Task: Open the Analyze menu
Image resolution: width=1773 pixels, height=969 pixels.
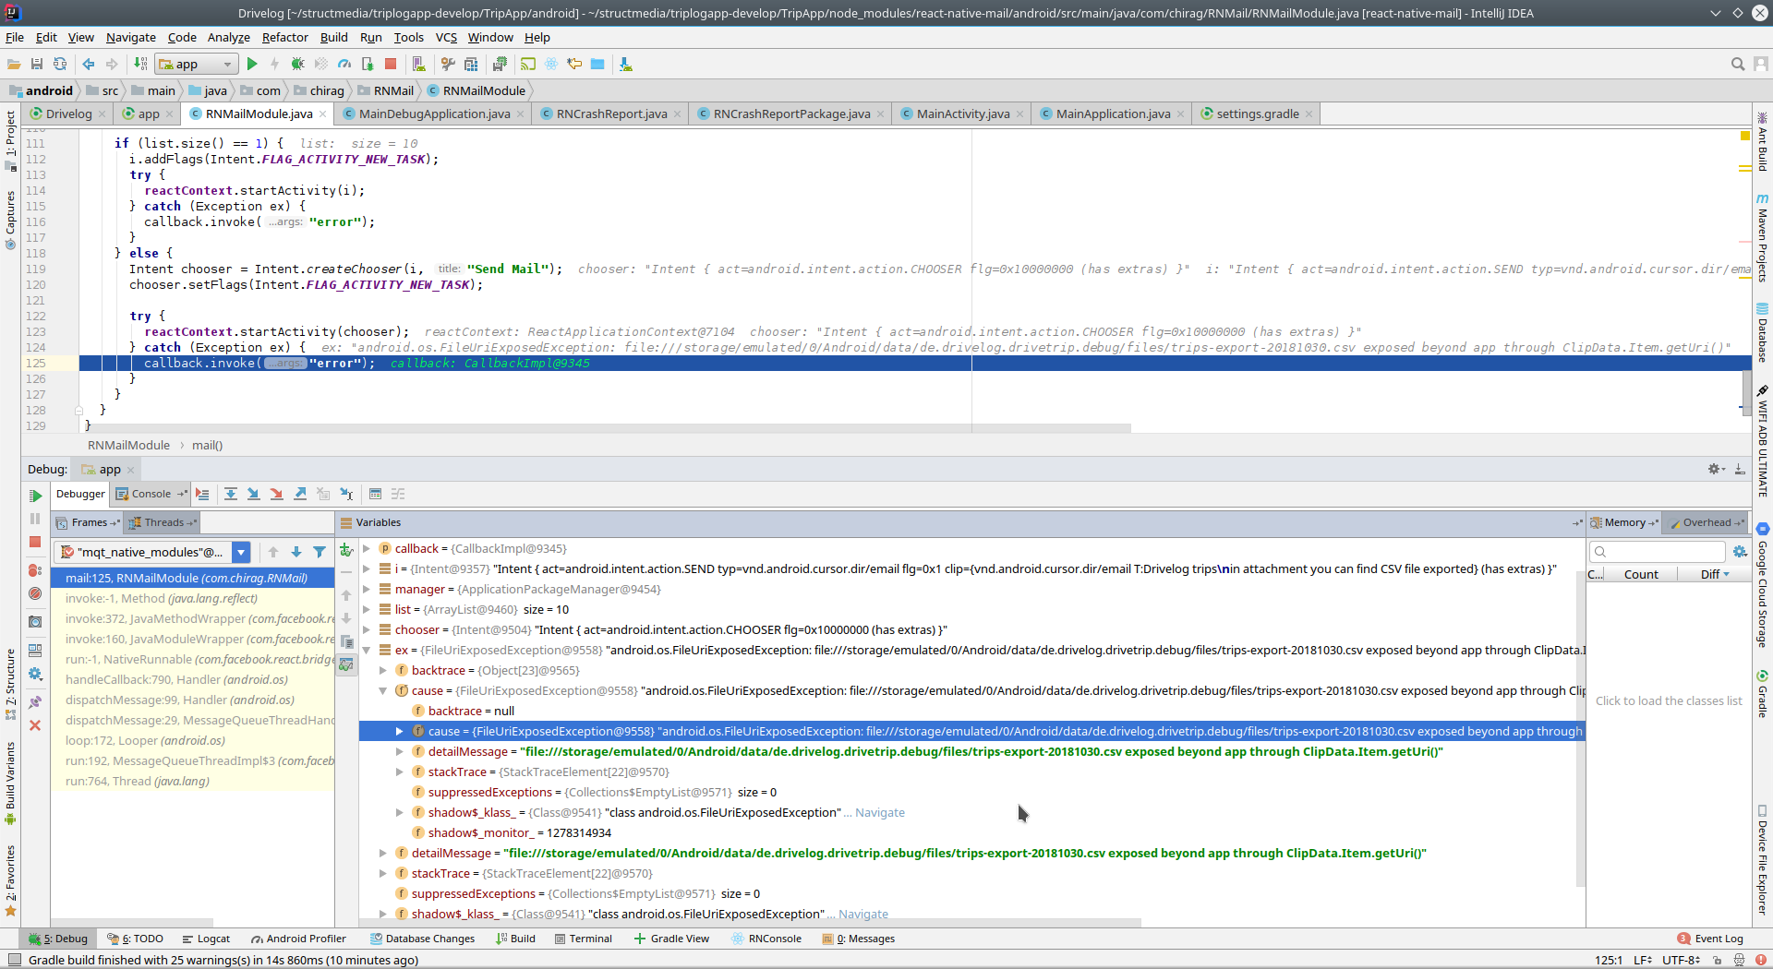Action: coord(229,37)
